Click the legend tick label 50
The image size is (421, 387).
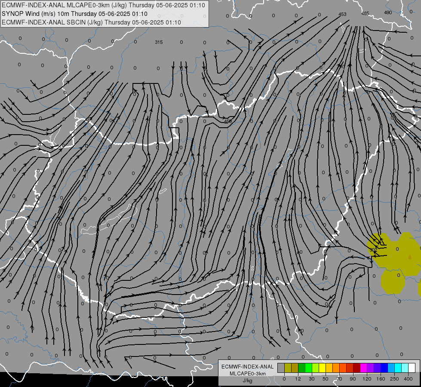click(x=326, y=379)
